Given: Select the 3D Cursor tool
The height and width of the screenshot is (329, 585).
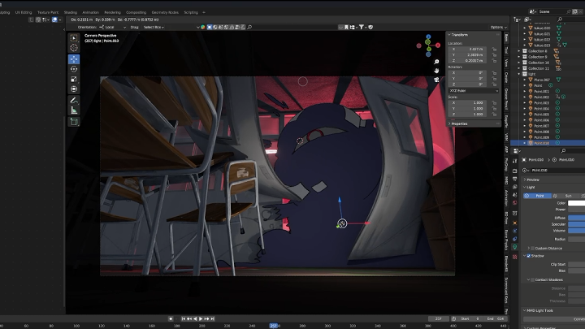Looking at the screenshot, I should pyautogui.click(x=74, y=48).
